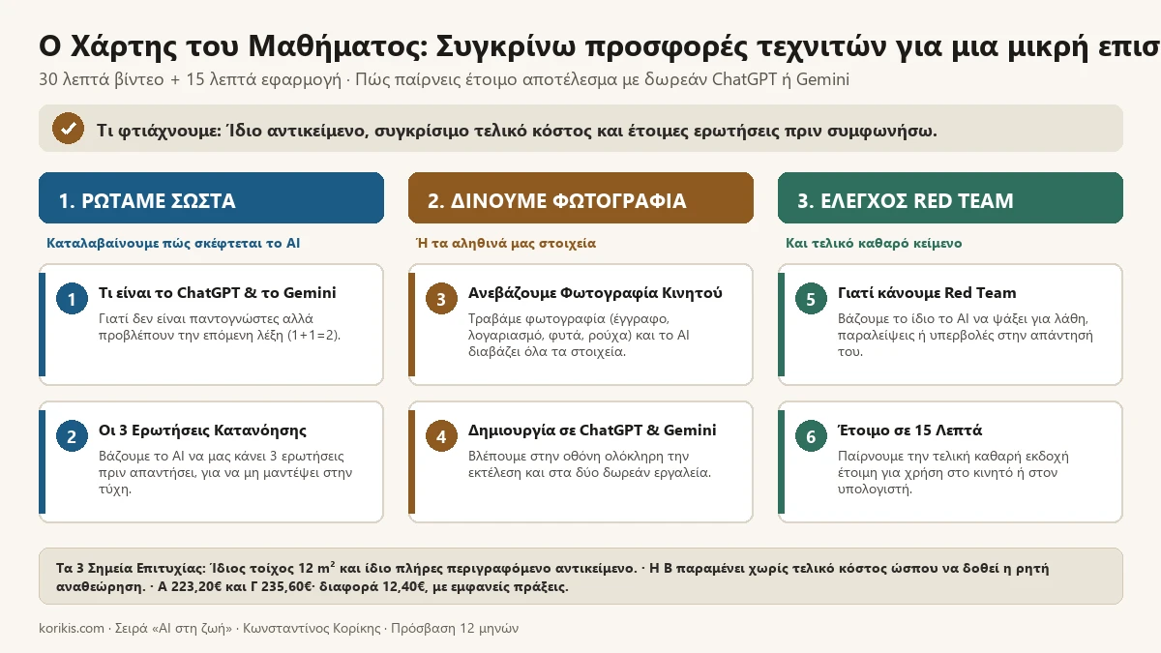Screen dimensions: 1161x653
Task: Click the card title "Οι 3 Ερωτήσεις Κατανόησης"
Action: (x=203, y=430)
